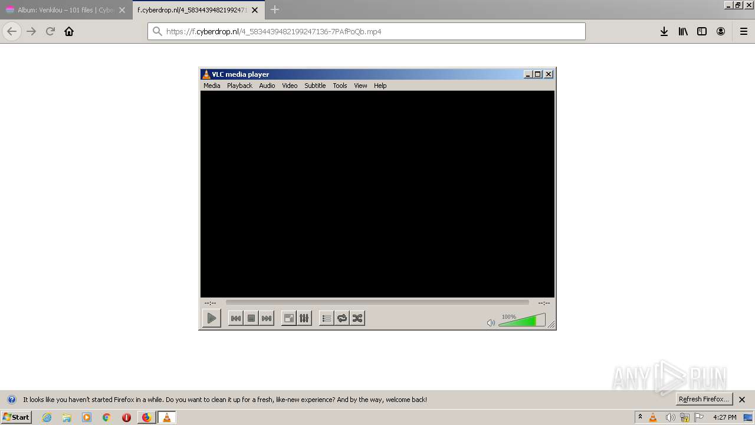Image resolution: width=755 pixels, height=425 pixels.
Task: Reload the current Firefox page
Action: [x=50, y=31]
